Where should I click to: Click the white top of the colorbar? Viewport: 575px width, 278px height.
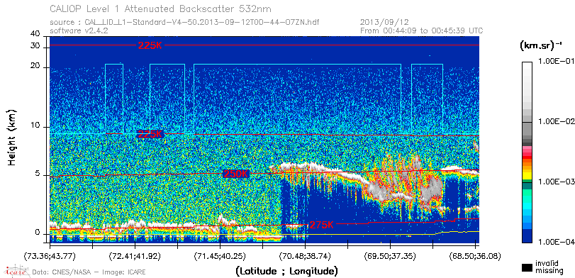(x=527, y=65)
